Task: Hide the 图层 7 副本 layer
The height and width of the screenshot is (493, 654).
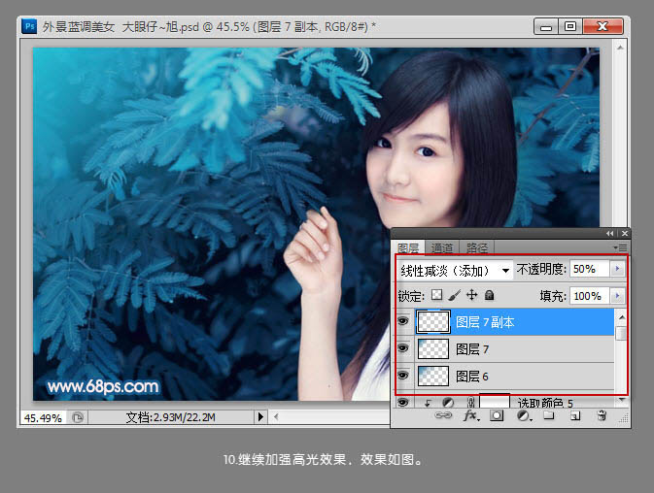Action: click(403, 322)
